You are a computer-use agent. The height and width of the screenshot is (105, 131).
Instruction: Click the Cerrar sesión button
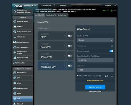pos(46,6)
